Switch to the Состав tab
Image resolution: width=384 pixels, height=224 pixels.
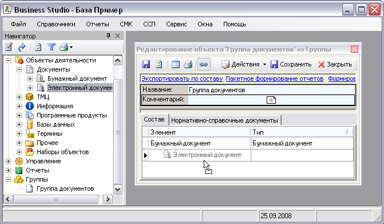point(154,120)
